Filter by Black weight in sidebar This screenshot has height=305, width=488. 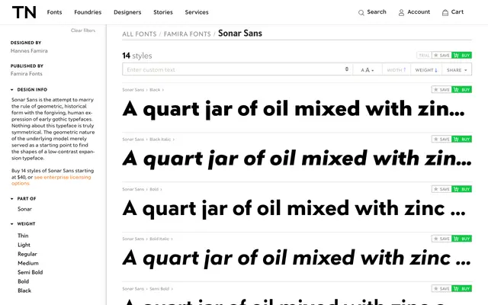[x=24, y=291]
